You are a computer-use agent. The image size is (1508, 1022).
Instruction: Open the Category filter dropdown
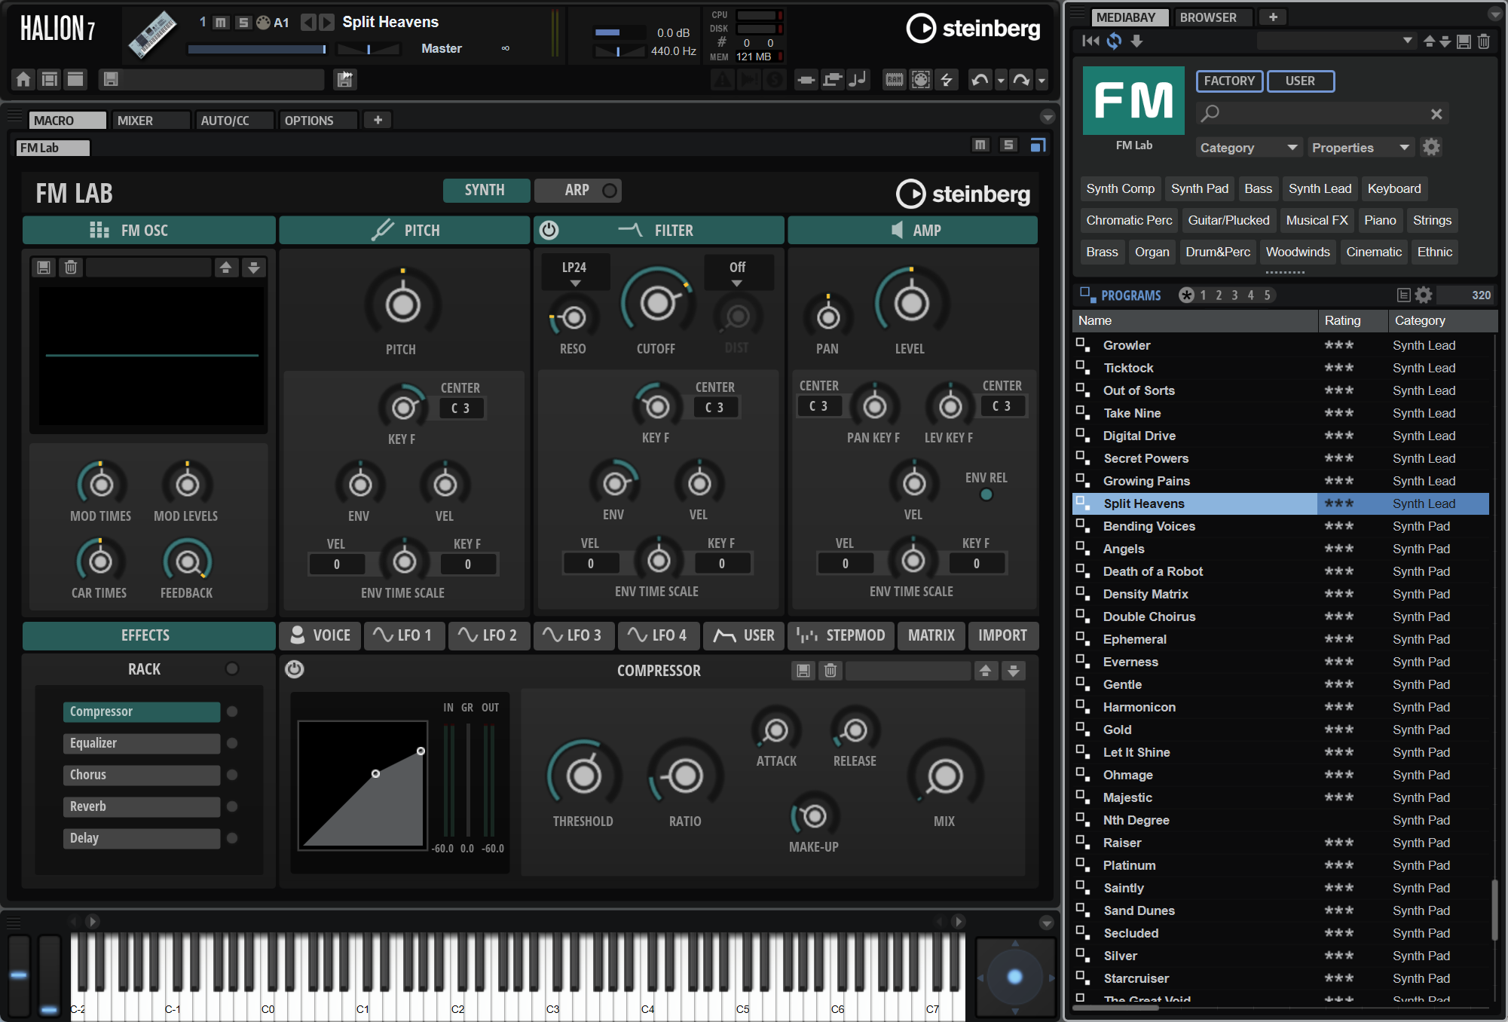pos(1248,148)
